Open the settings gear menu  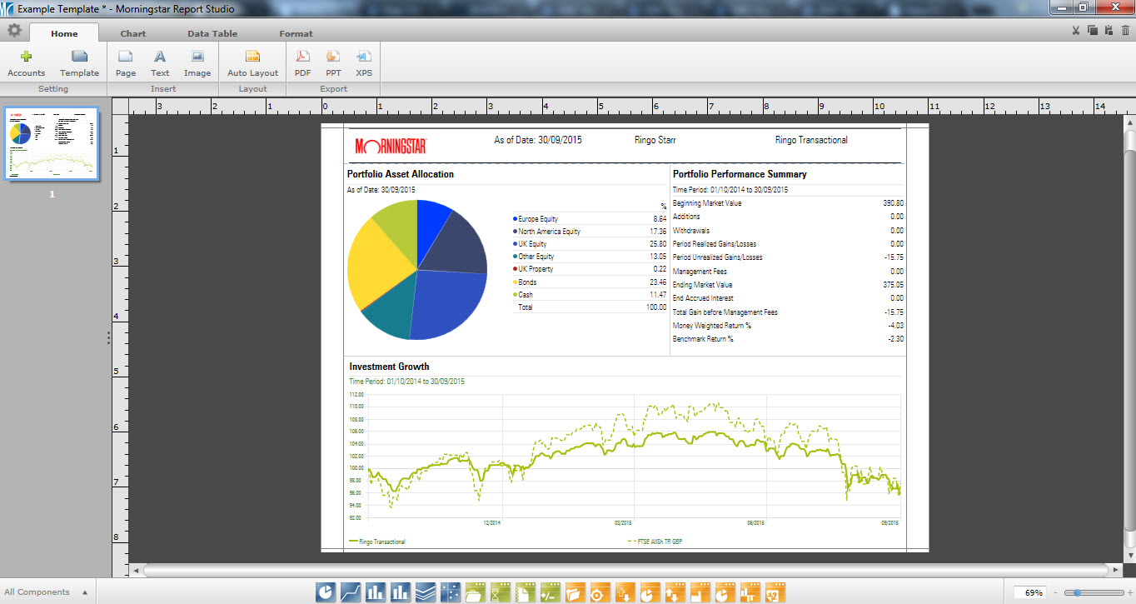tap(14, 31)
